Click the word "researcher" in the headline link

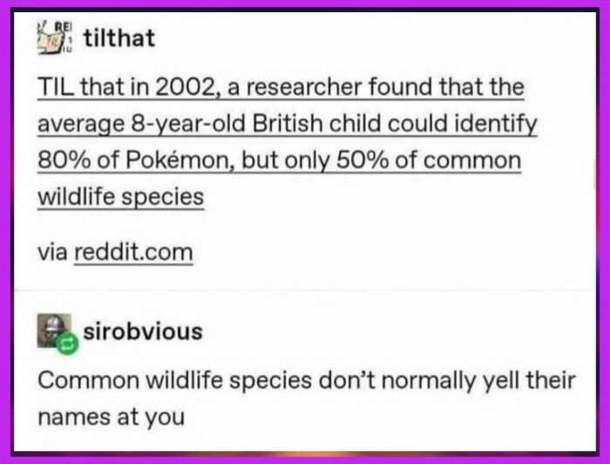304,87
